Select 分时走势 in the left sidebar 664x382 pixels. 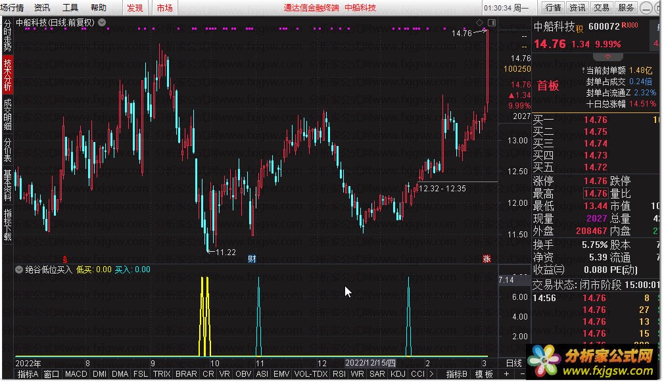[8, 36]
